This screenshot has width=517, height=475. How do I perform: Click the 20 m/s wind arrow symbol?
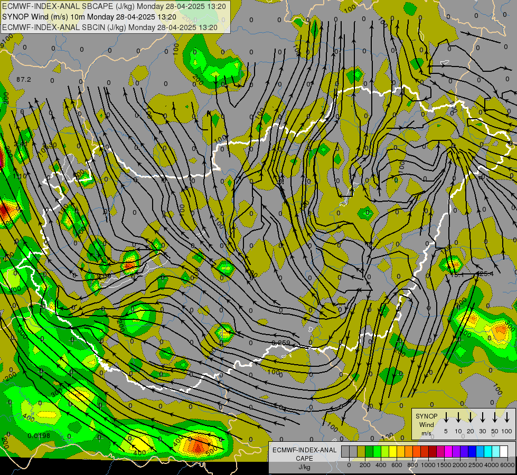(x=470, y=417)
